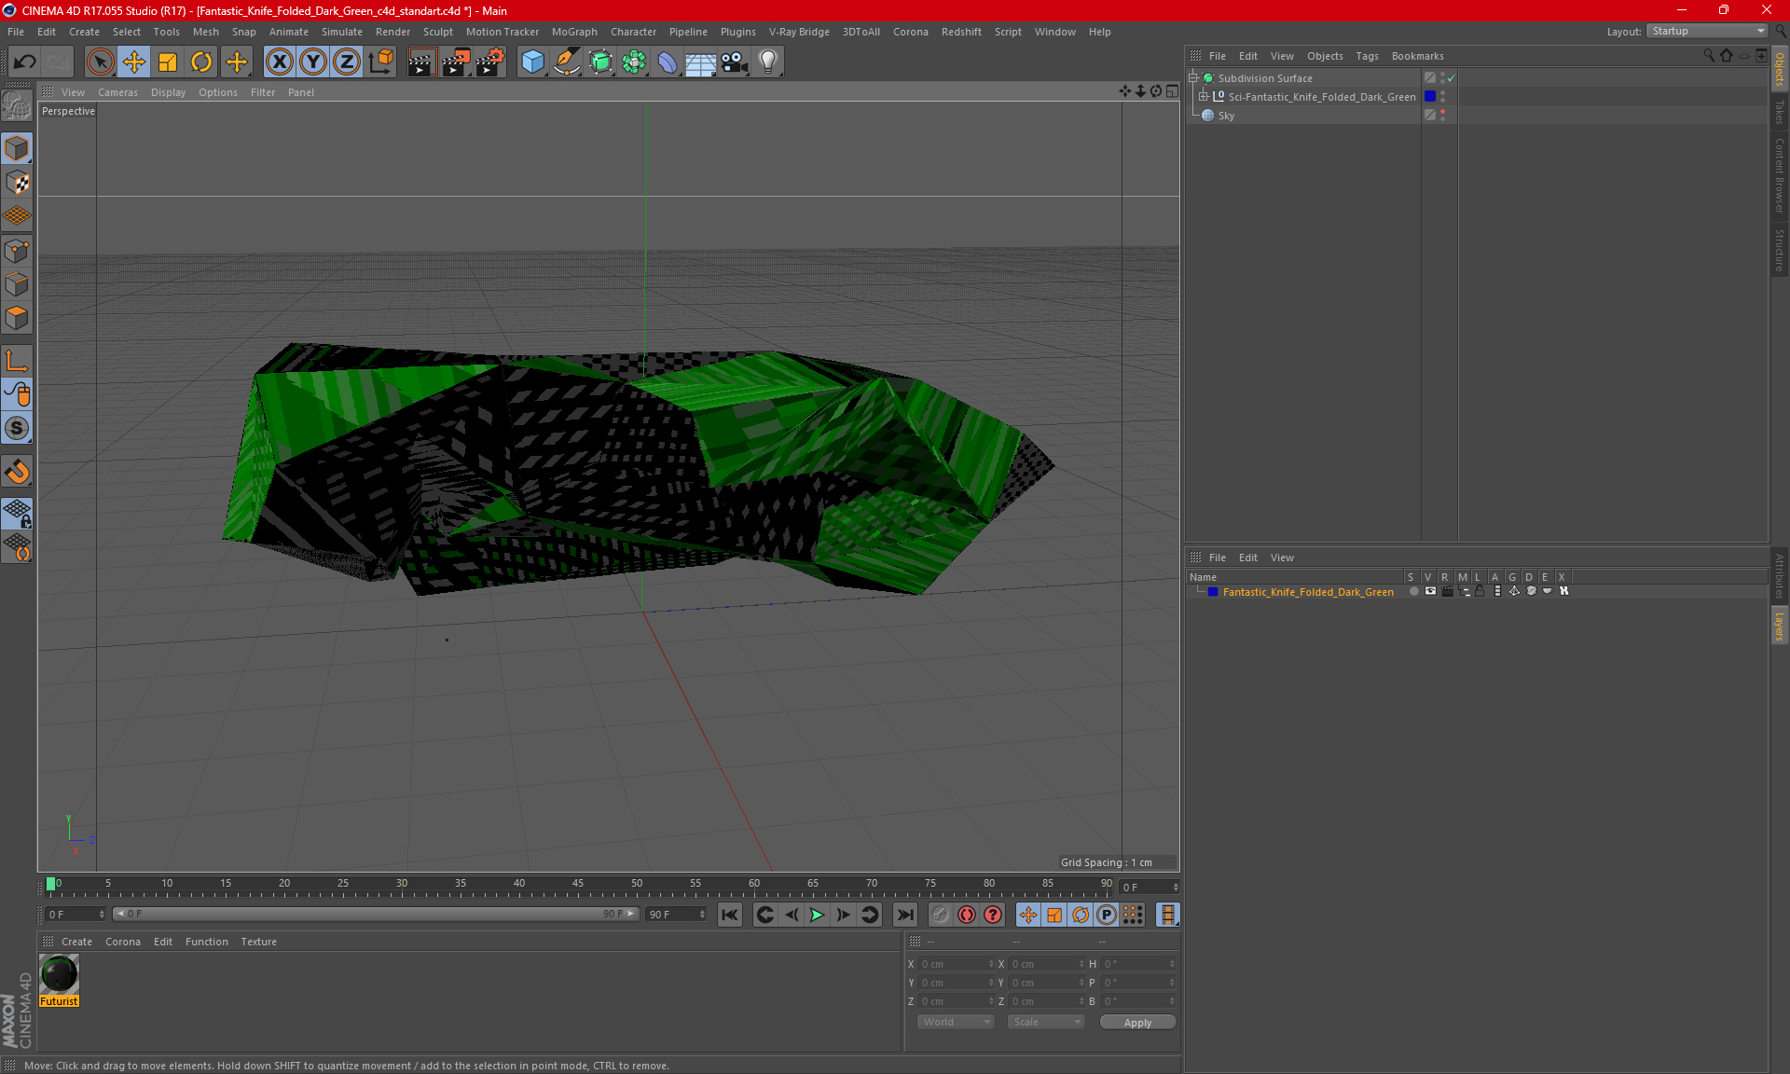Open Objects manager Tags menu
1790x1074 pixels.
(1367, 56)
